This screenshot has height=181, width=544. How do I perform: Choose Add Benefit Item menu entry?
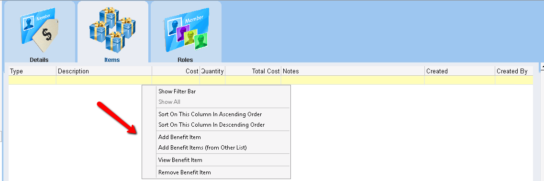point(179,137)
